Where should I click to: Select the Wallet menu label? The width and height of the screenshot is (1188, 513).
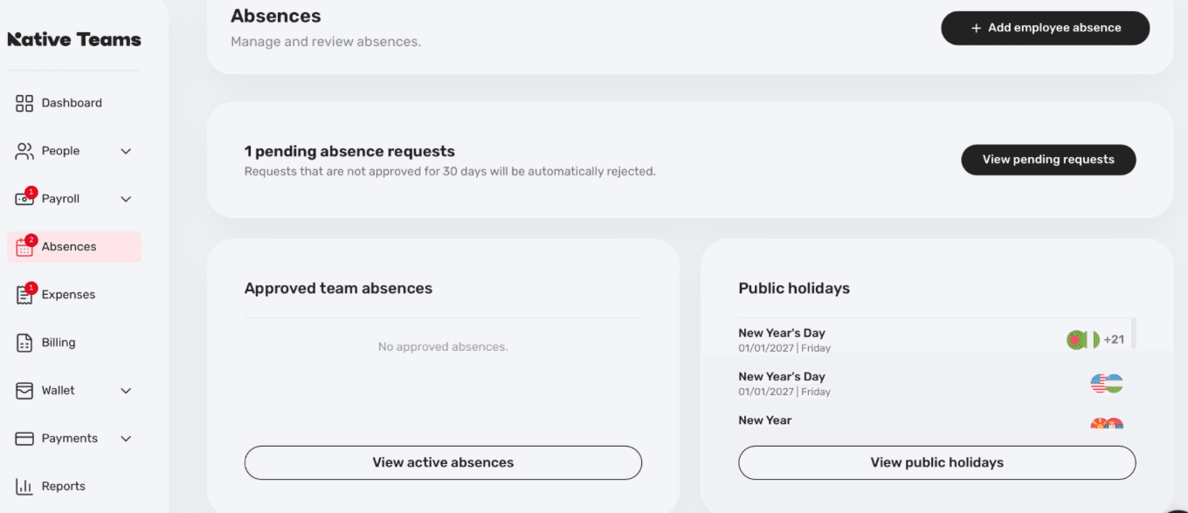coord(59,390)
